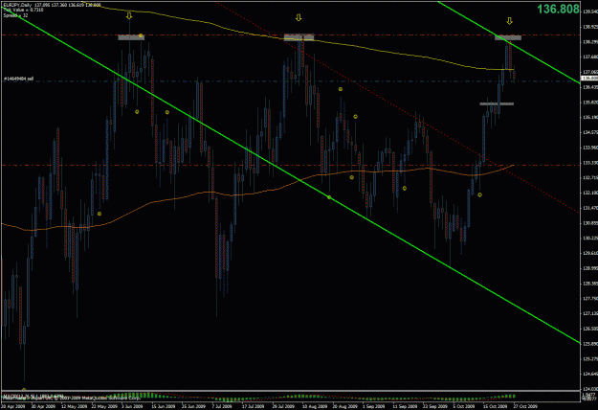Click the '10 Aug 2009' date label
The height and width of the screenshot is (410, 598).
pos(314,406)
